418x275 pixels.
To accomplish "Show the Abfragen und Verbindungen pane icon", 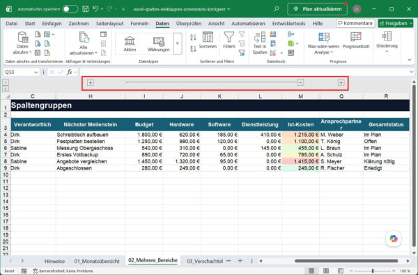I will pos(103,34).
